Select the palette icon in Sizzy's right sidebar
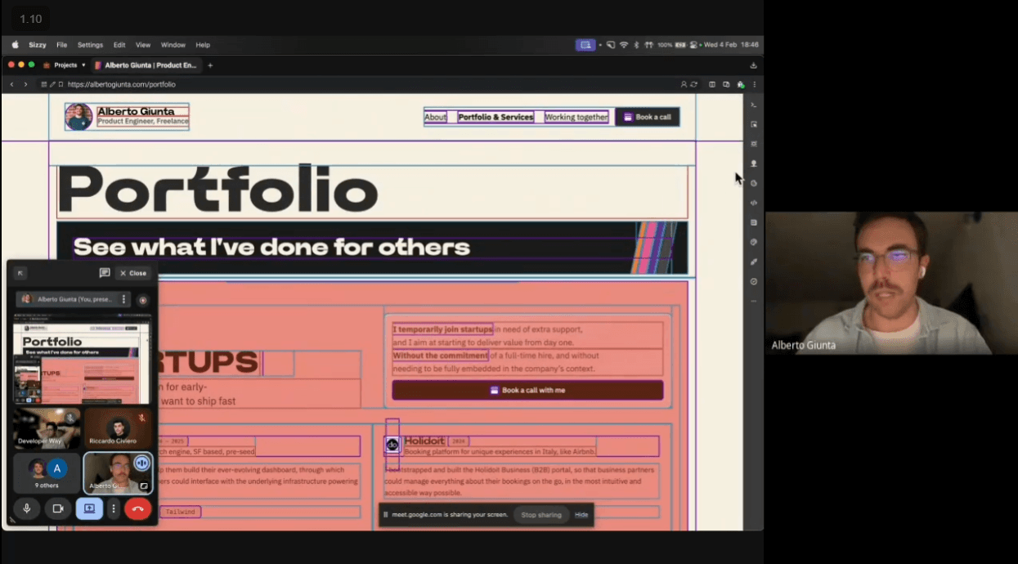This screenshot has height=564, width=1018. coord(753,242)
